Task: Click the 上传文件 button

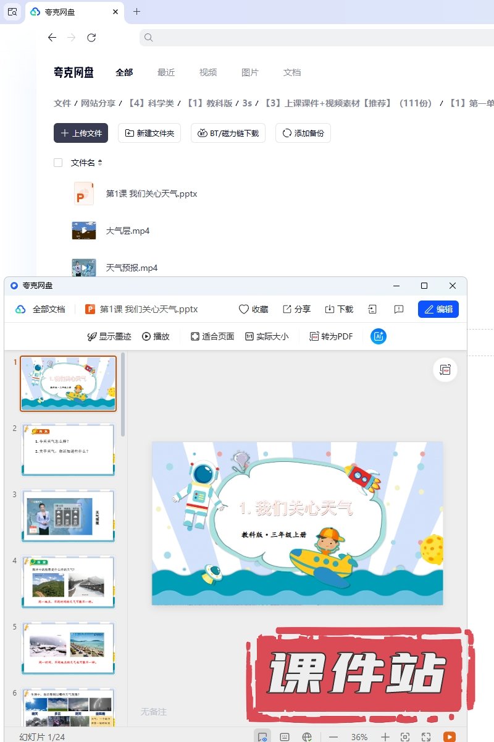Action: (81, 133)
